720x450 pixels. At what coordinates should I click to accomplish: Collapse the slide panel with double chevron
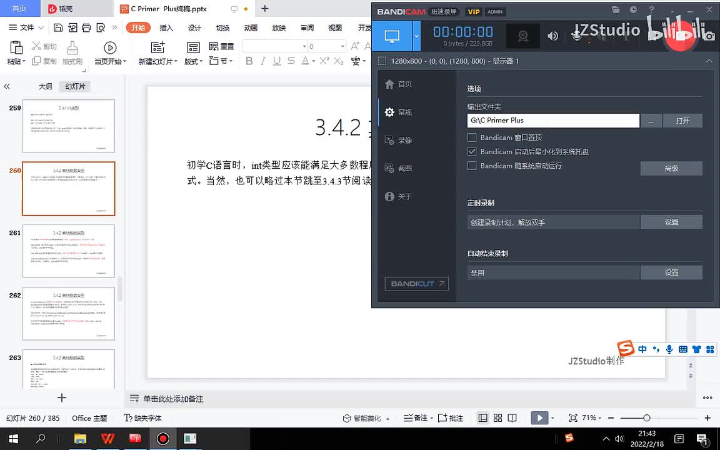(7, 86)
